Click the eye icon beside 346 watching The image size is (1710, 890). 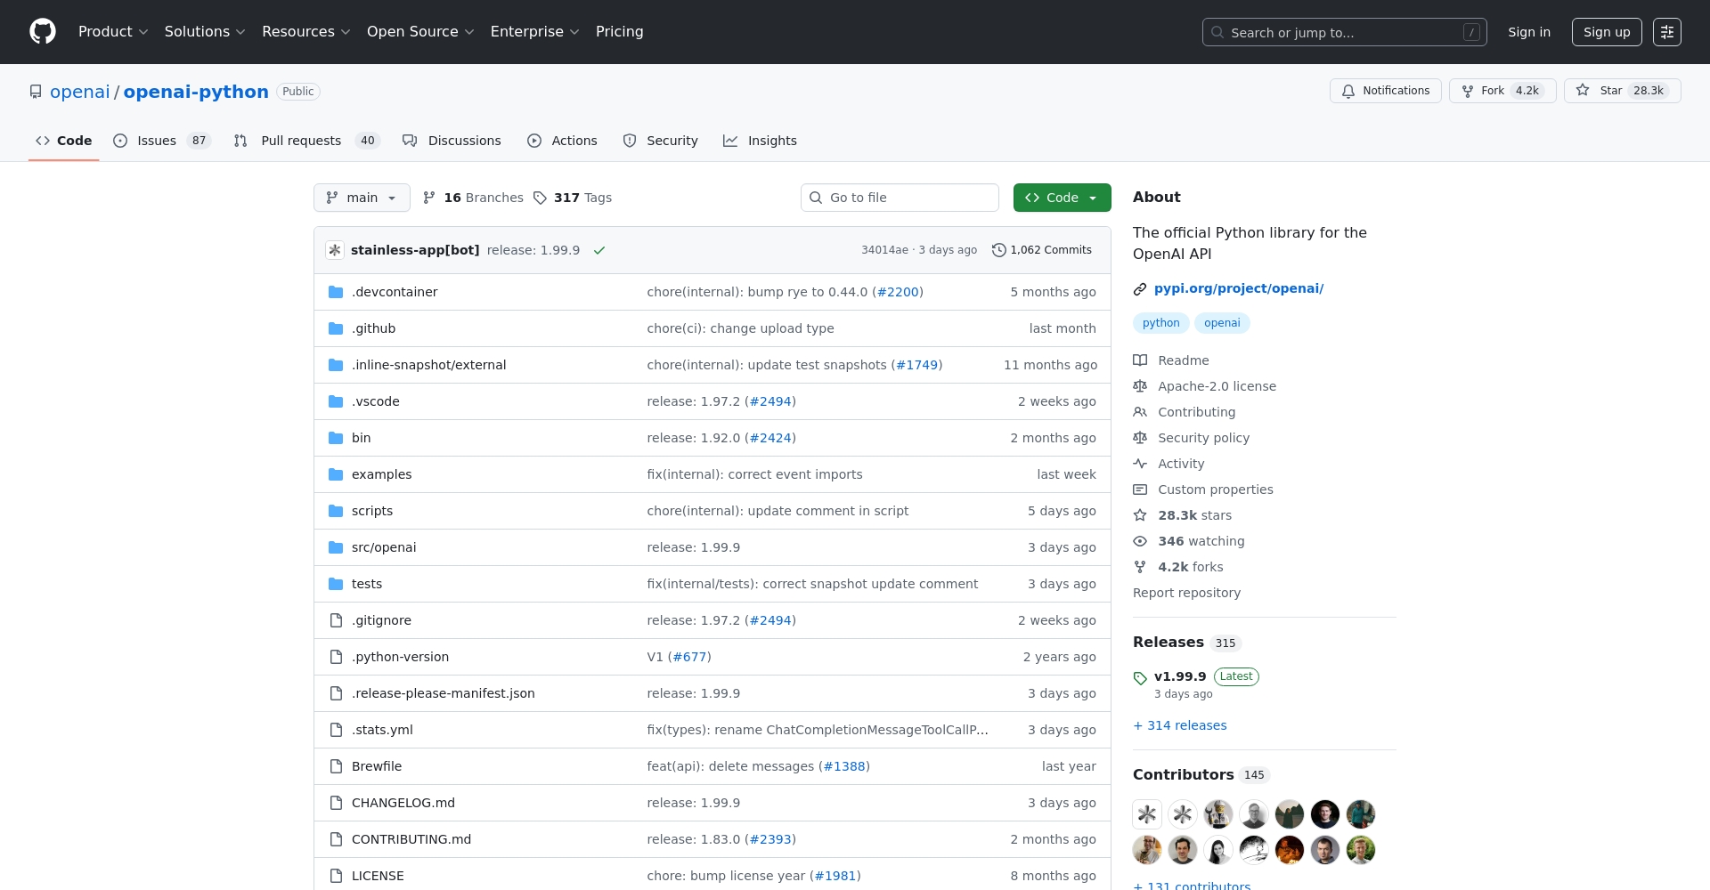[x=1140, y=541]
